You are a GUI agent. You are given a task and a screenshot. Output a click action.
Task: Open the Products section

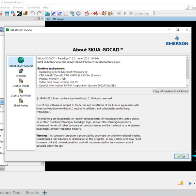coord(21,73)
